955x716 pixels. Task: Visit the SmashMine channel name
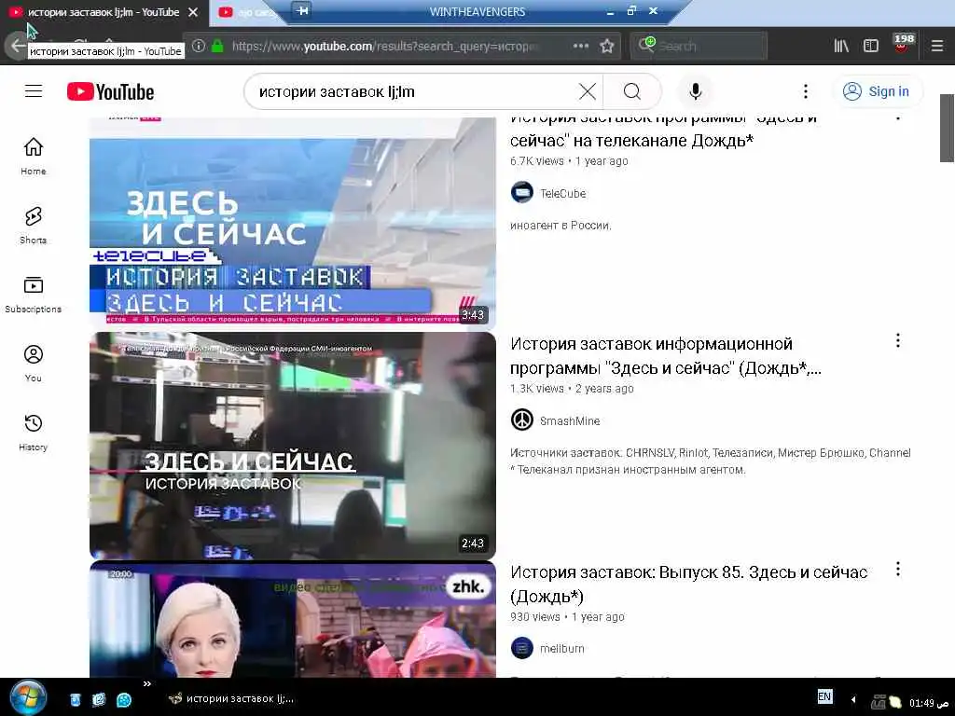click(570, 420)
